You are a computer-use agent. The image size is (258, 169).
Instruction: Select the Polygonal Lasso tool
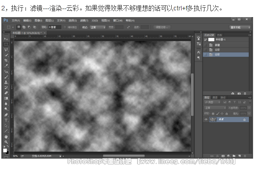pos(6,50)
